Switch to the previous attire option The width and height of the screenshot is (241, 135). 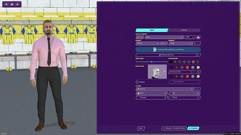click(x=195, y=89)
